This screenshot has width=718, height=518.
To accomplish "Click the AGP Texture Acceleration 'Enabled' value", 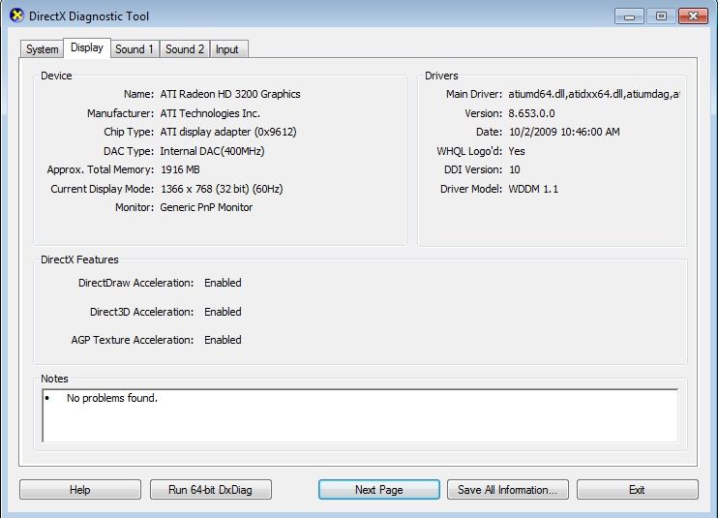I will (x=223, y=340).
